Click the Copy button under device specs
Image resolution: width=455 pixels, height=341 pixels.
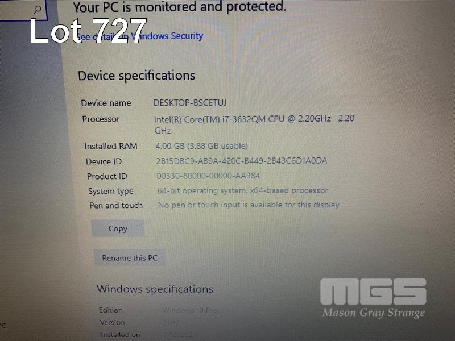pyautogui.click(x=118, y=228)
